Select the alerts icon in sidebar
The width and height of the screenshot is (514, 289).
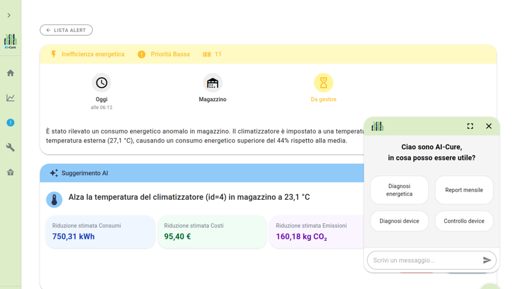coord(10,122)
